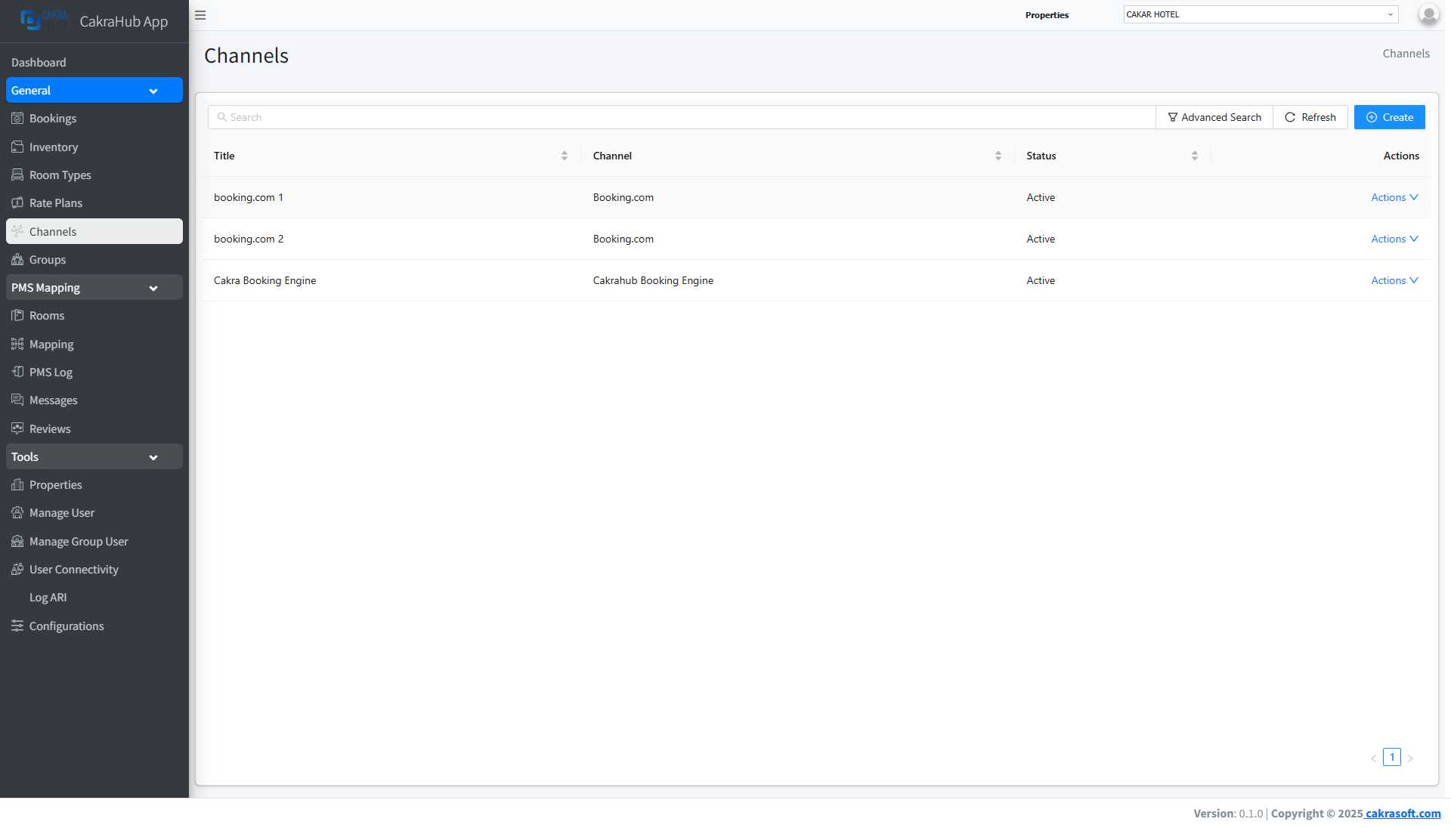Image resolution: width=1451 pixels, height=828 pixels.
Task: Click the Room Types bed icon
Action: coord(17,175)
